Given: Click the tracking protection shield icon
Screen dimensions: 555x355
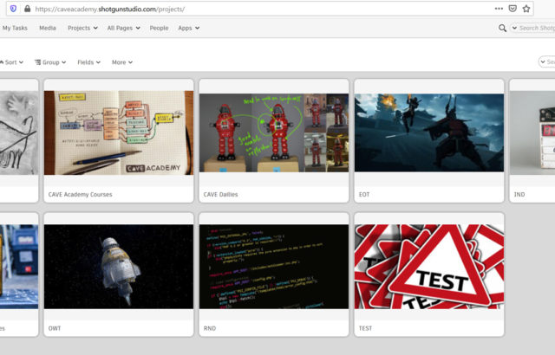Looking at the screenshot, I should [13, 8].
